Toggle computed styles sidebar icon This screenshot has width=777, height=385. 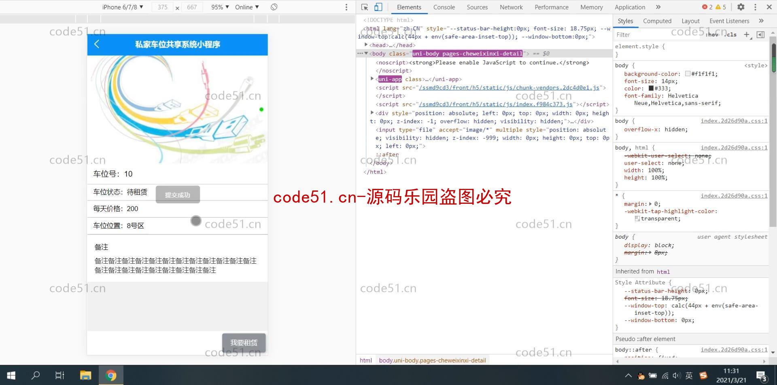pyautogui.click(x=761, y=35)
